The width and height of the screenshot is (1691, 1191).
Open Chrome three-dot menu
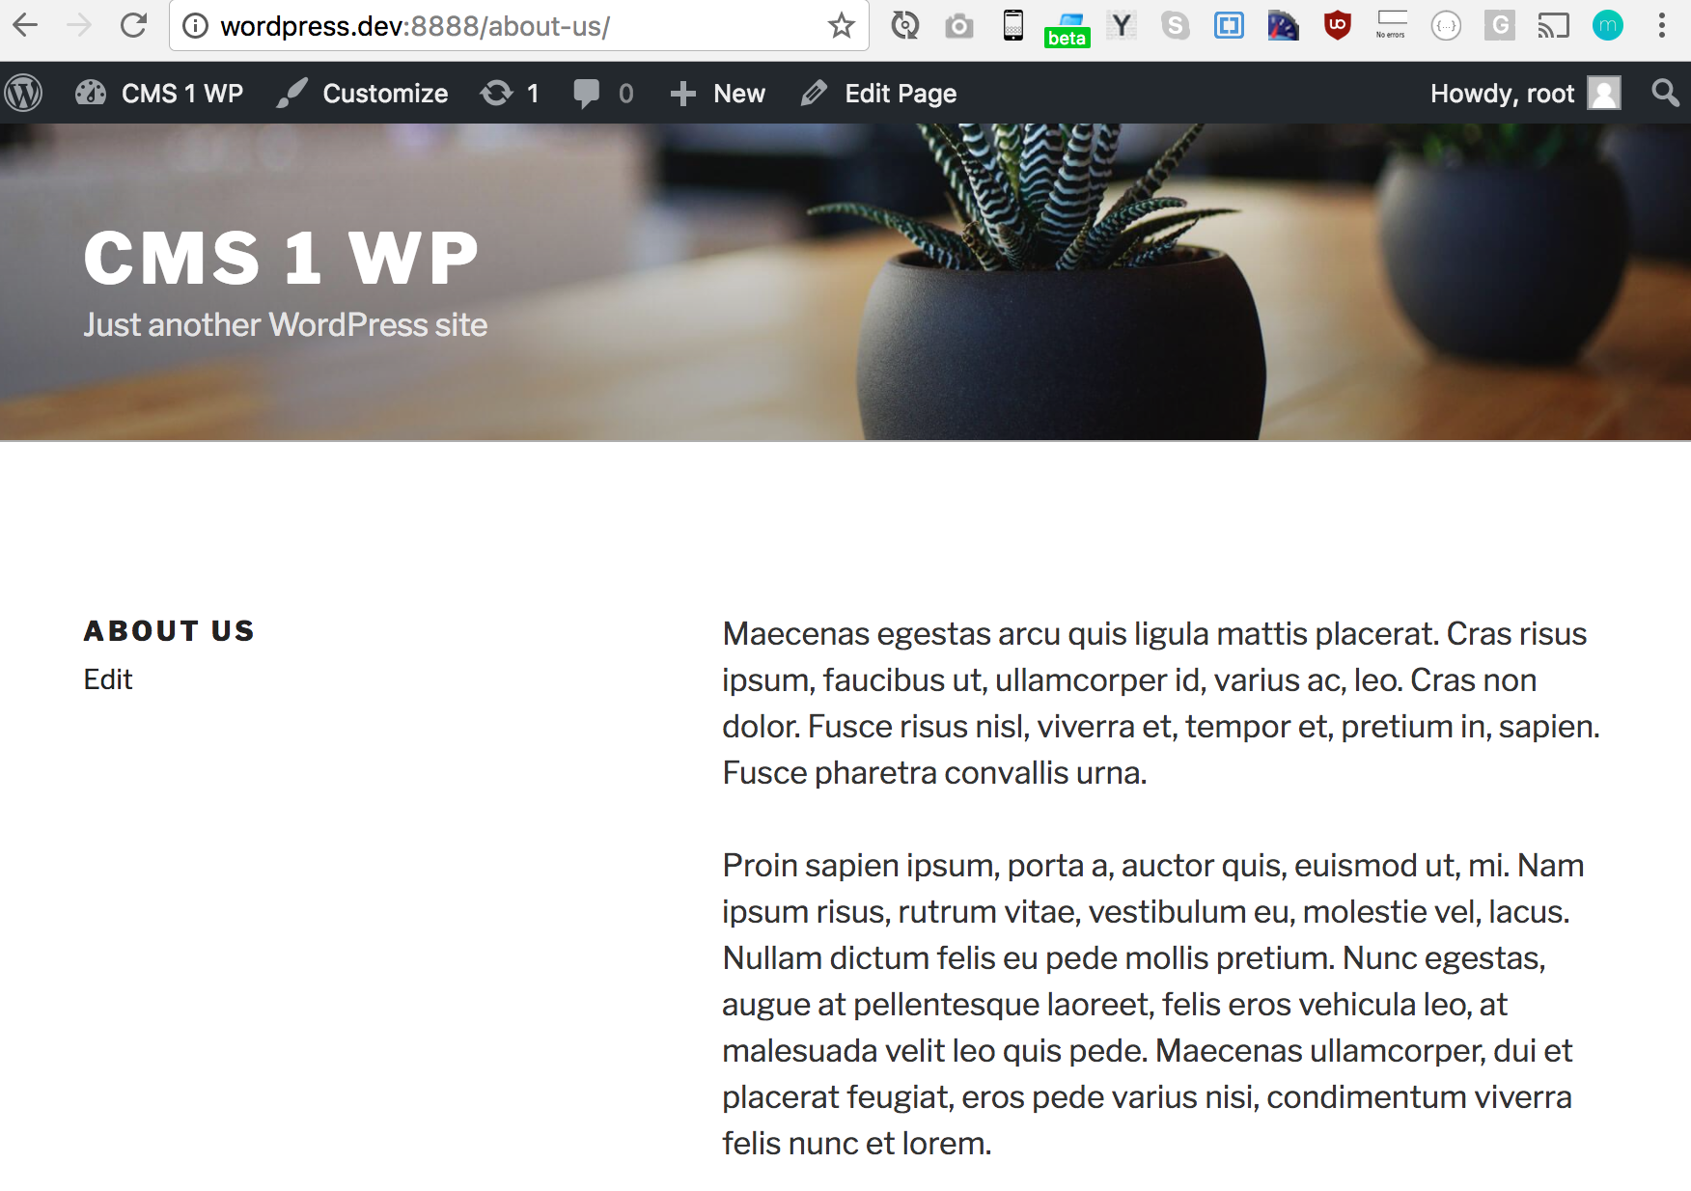point(1662,26)
